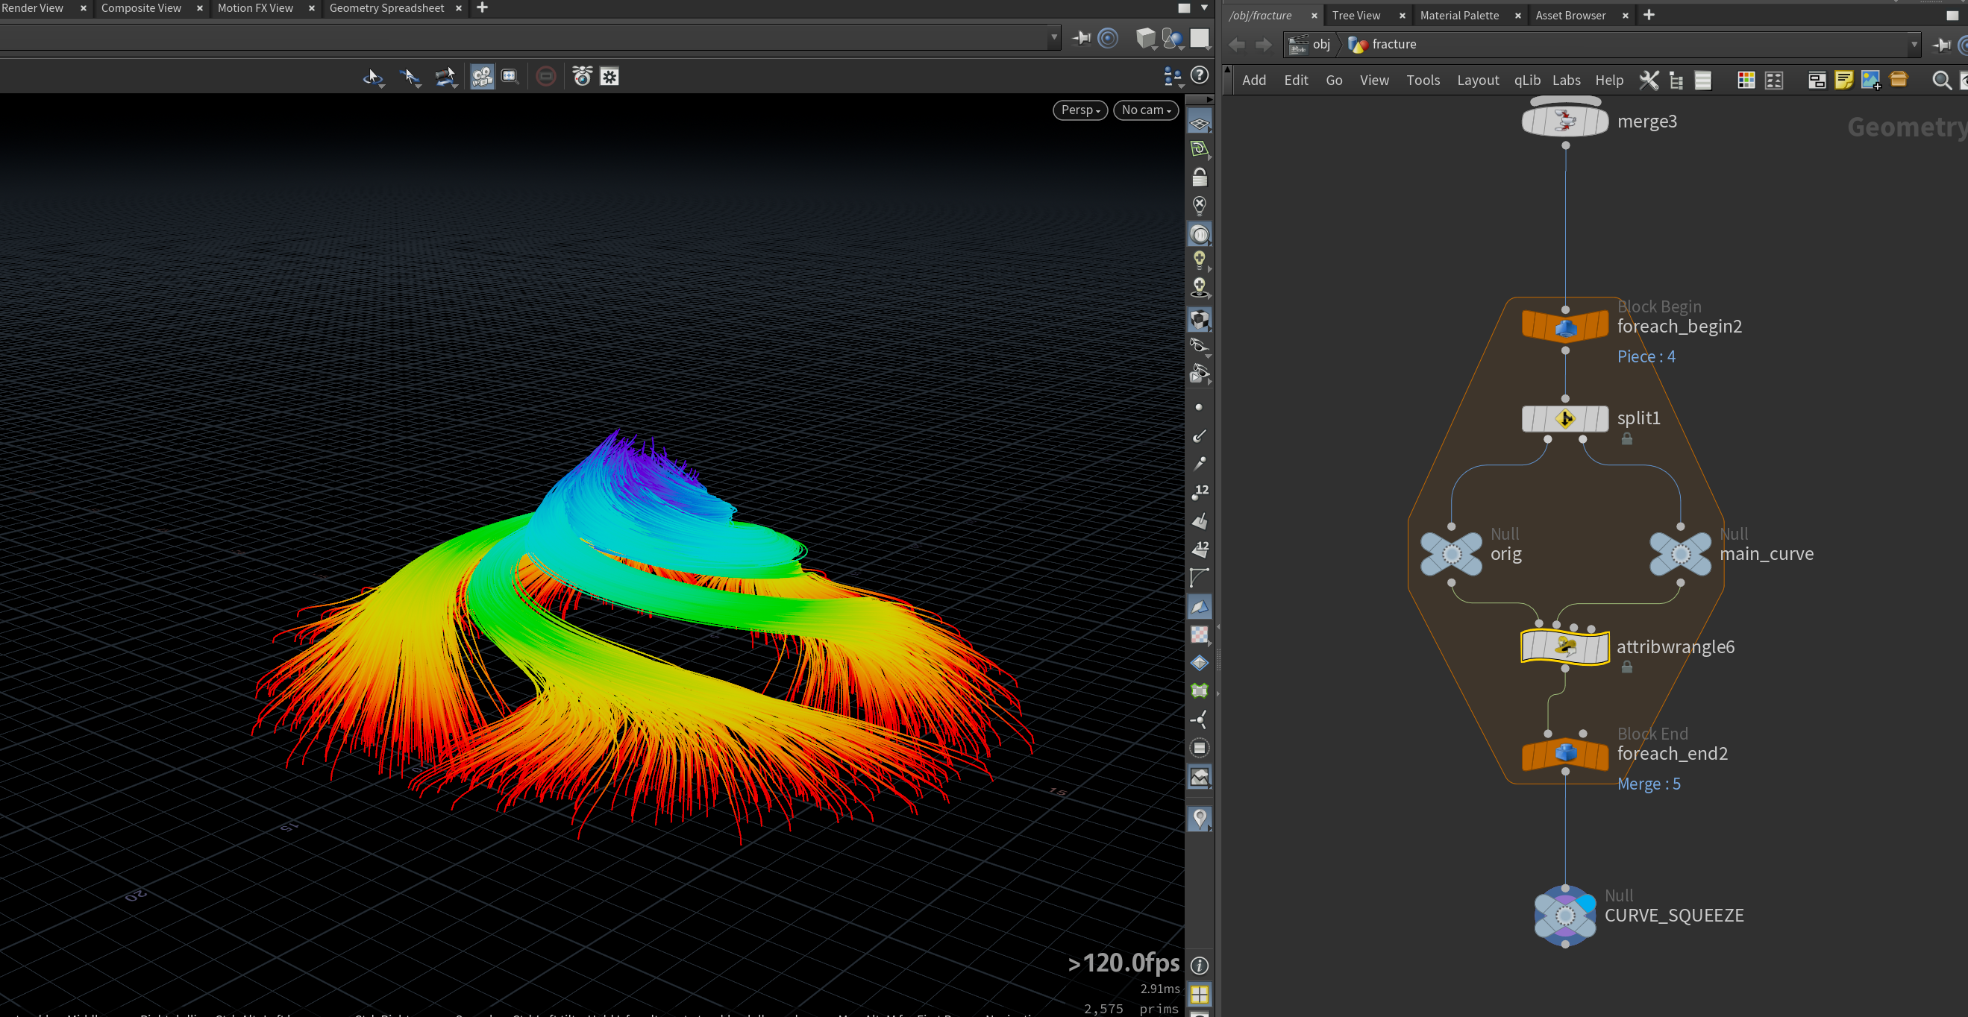Add a sticky note in network editor

pyautogui.click(x=1843, y=81)
